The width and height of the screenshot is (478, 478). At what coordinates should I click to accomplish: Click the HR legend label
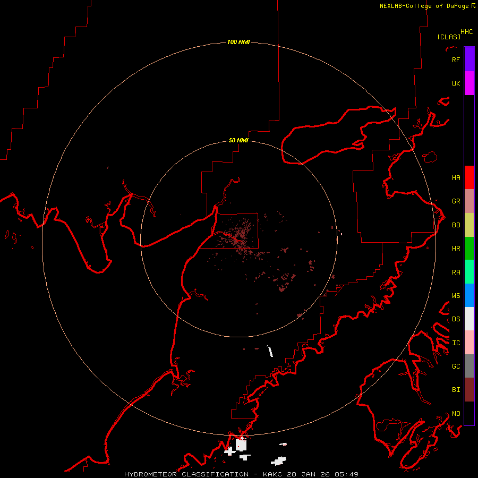pyautogui.click(x=456, y=248)
